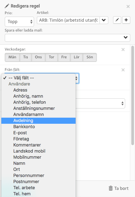This screenshot has width=135, height=197.
Task: Click the plus add article icon
Action: [x=126, y=20]
